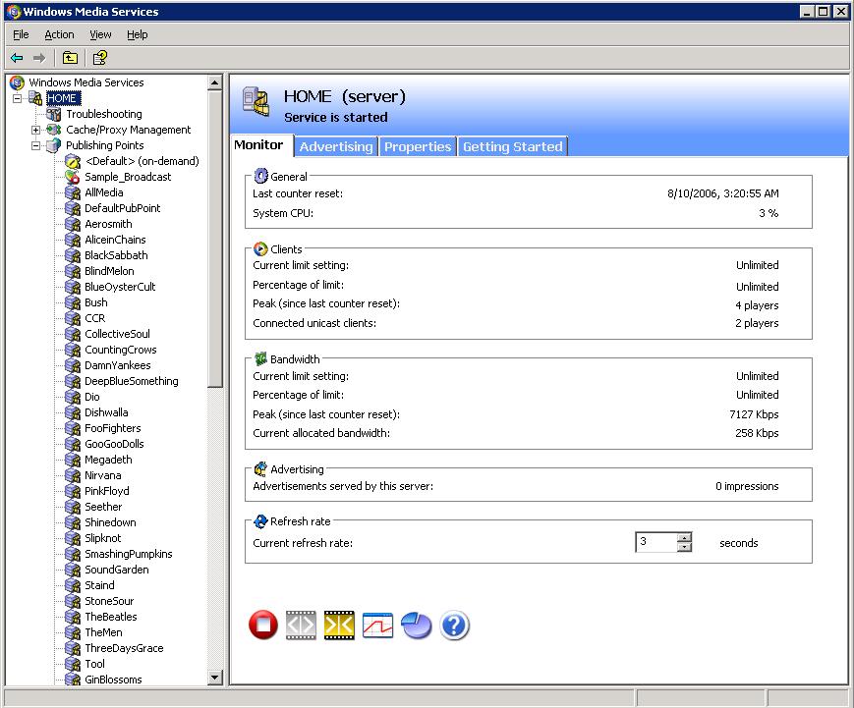The width and height of the screenshot is (854, 708).
Task: Select the GinBlossoms publishing point
Action: click(x=113, y=680)
